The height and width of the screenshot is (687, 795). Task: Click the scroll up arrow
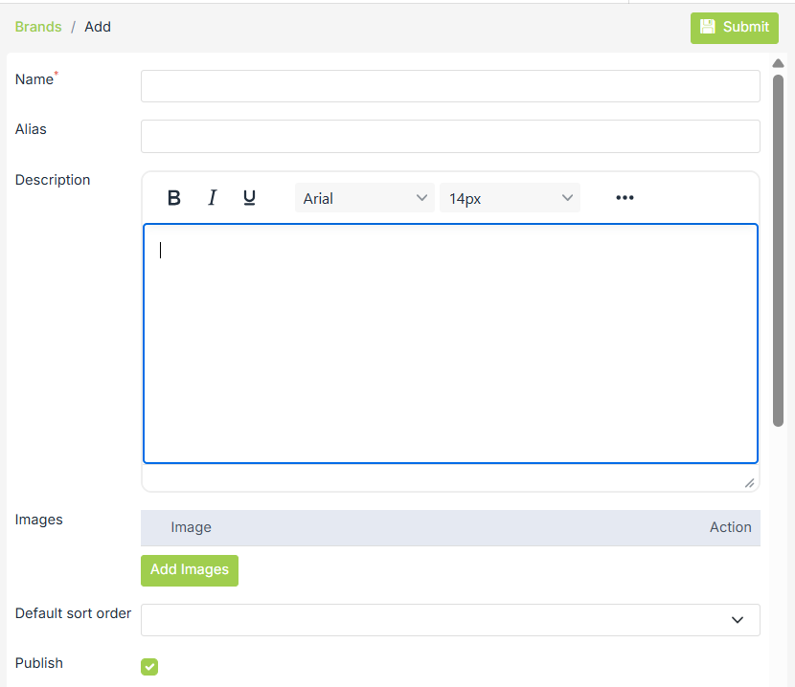tap(779, 63)
